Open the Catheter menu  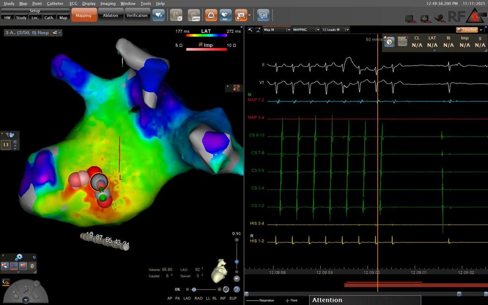(x=55, y=3)
